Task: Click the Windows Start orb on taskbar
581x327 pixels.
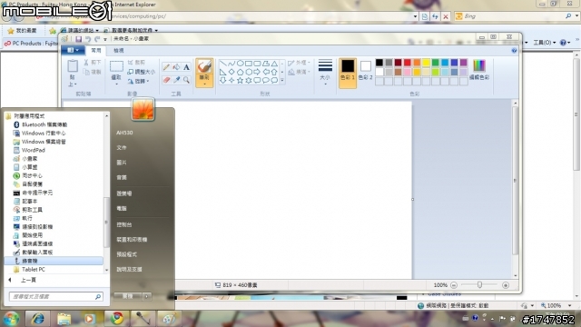Action: pos(11,318)
